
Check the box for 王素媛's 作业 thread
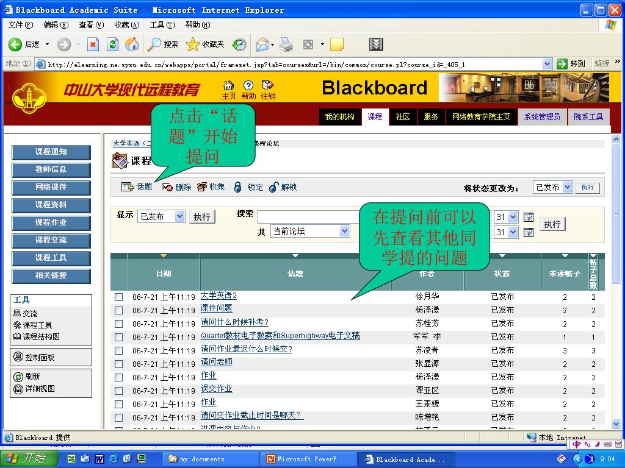pos(119,405)
